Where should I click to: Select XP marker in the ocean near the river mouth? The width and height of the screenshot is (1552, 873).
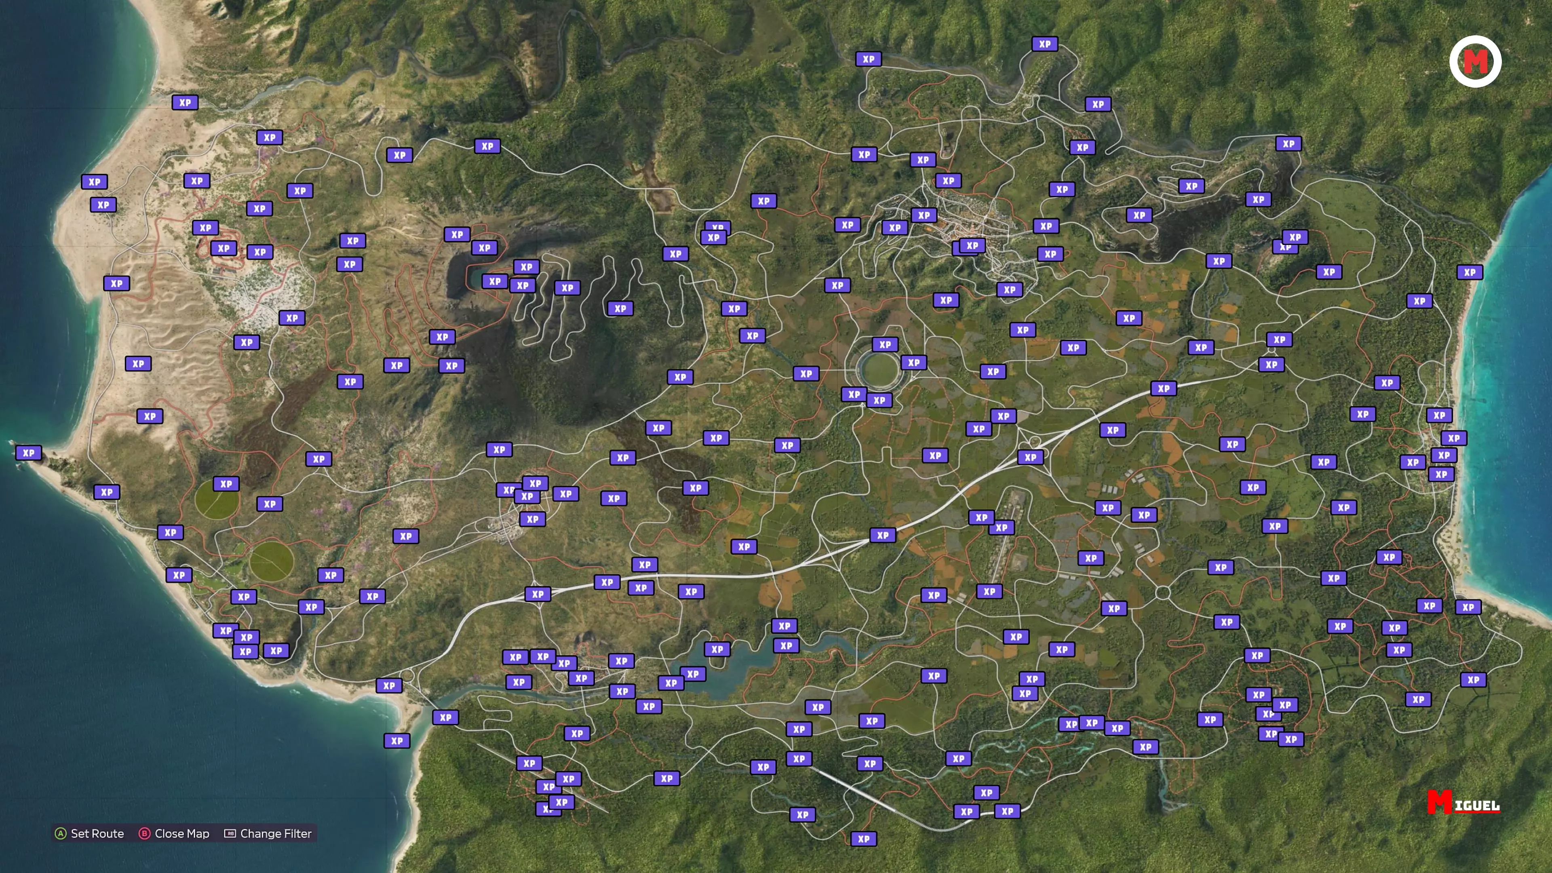[x=396, y=740]
